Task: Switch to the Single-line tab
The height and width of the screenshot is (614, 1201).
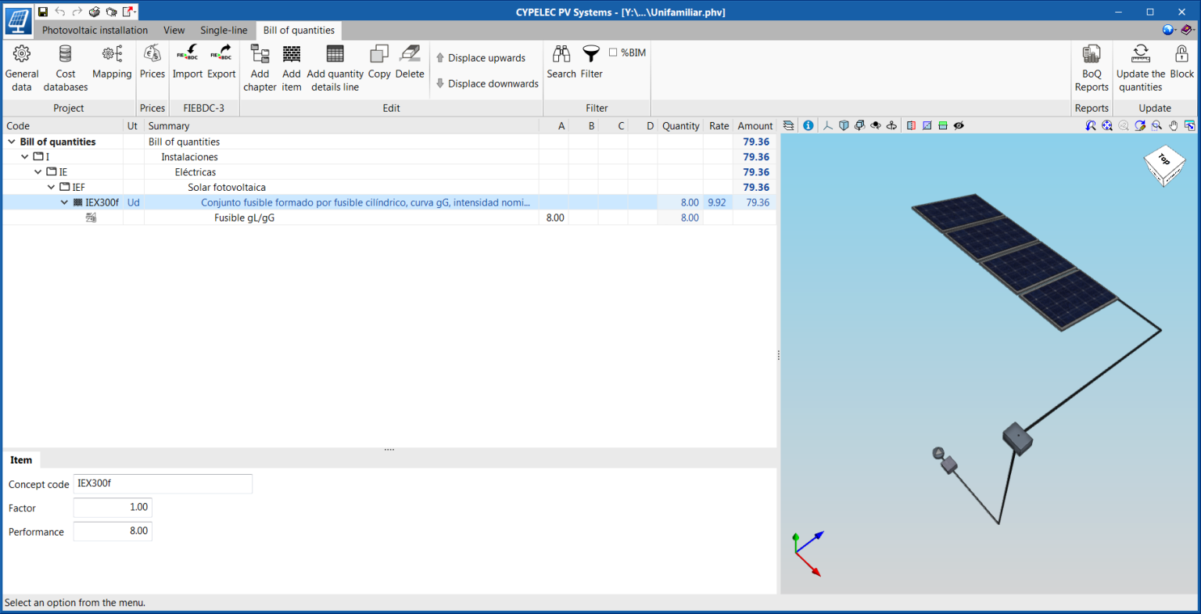Action: (x=224, y=30)
